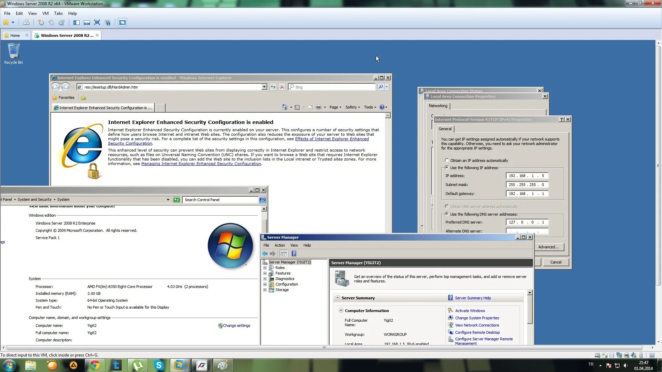Click the Internet Explorer refresh icon
Screen dimensions: 662x372
(x=273, y=87)
